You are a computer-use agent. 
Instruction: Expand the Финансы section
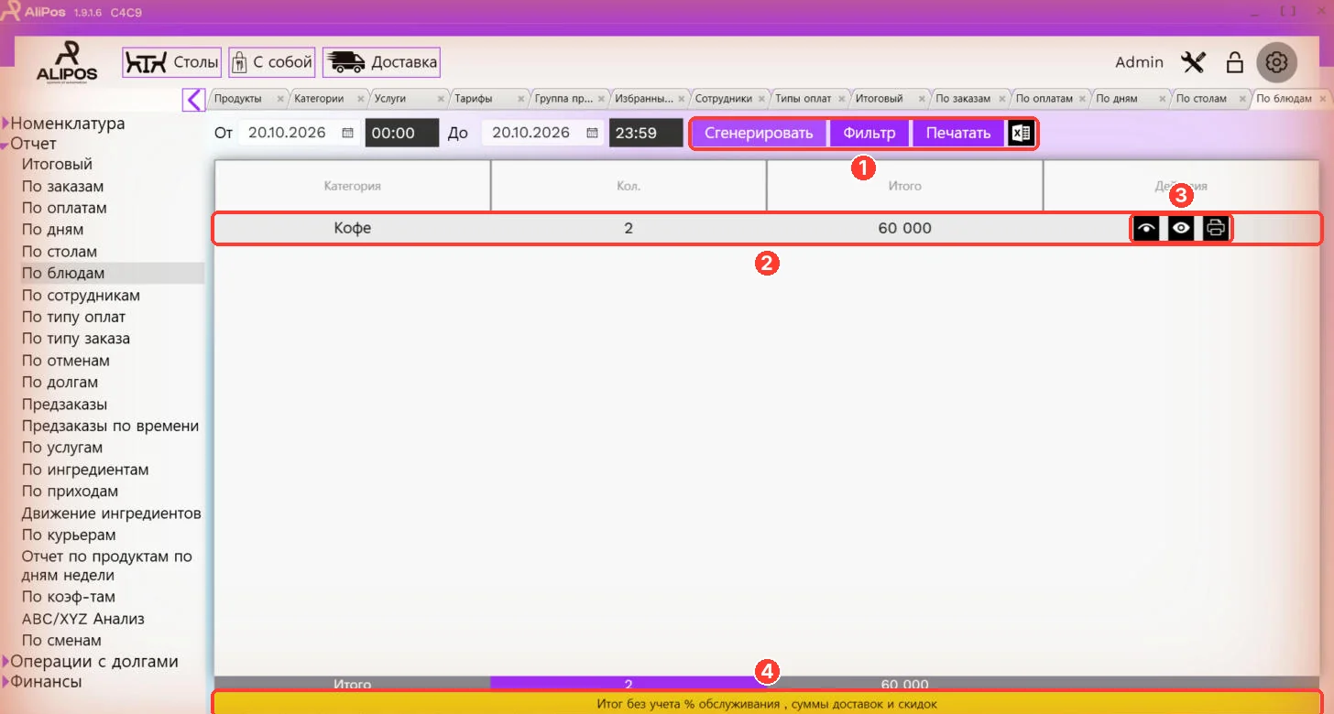coord(5,682)
